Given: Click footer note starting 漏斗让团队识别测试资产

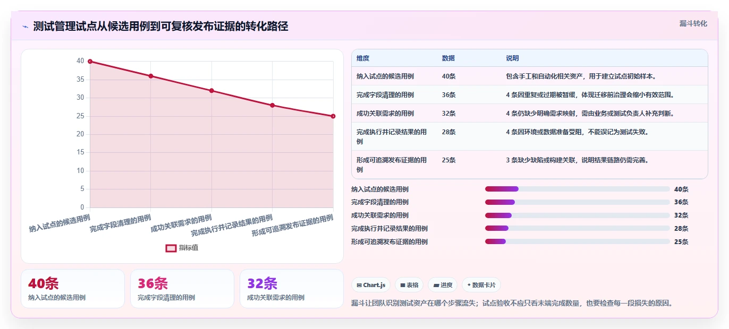Looking at the screenshot, I should (x=513, y=304).
